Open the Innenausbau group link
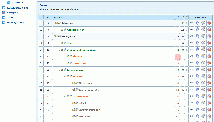This screenshot has width=214, height=122. click(75, 70)
